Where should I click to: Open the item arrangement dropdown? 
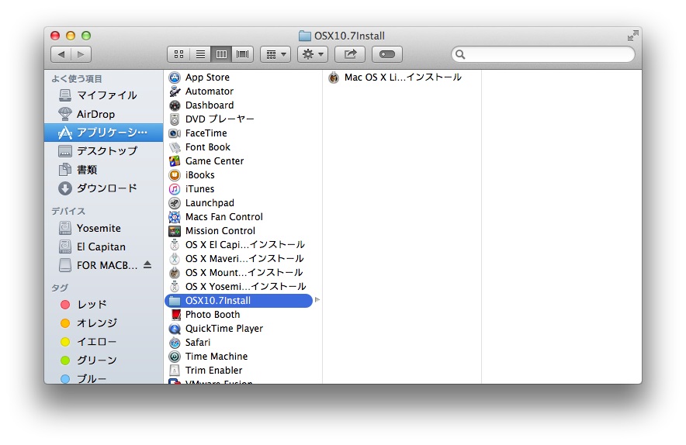coord(275,54)
